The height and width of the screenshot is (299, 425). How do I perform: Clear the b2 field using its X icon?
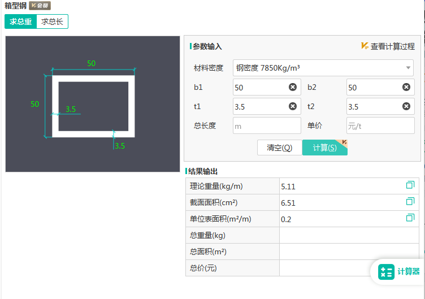tap(406, 87)
